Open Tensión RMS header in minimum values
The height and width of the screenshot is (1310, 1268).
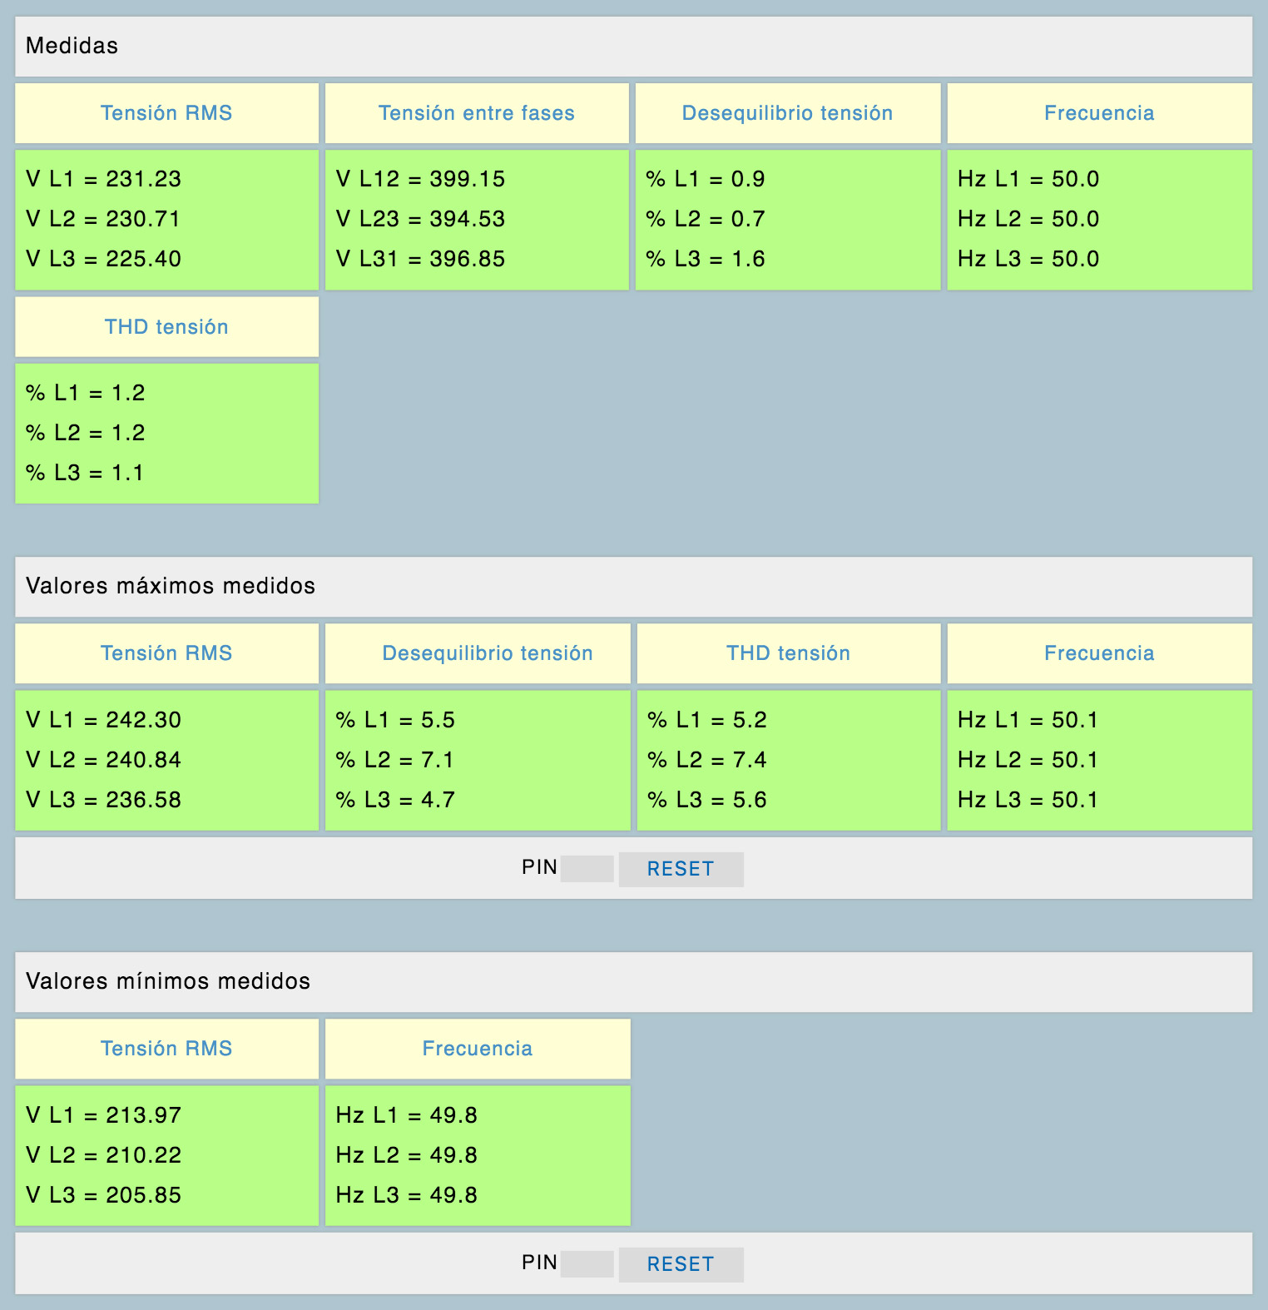click(x=166, y=1049)
